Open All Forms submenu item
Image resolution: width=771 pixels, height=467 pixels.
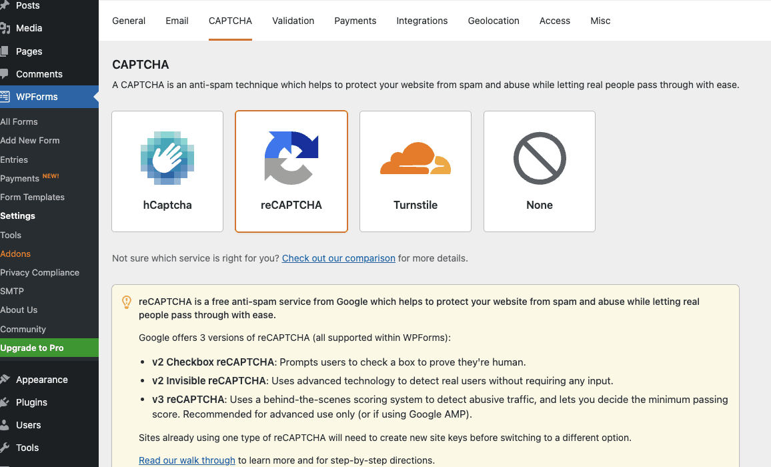click(x=19, y=121)
